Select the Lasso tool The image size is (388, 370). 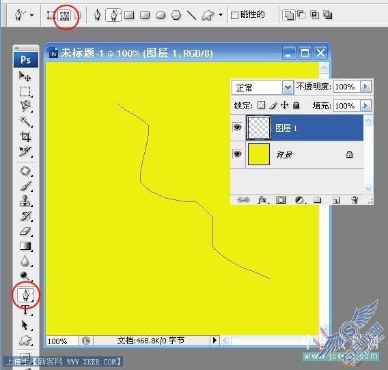(25, 106)
